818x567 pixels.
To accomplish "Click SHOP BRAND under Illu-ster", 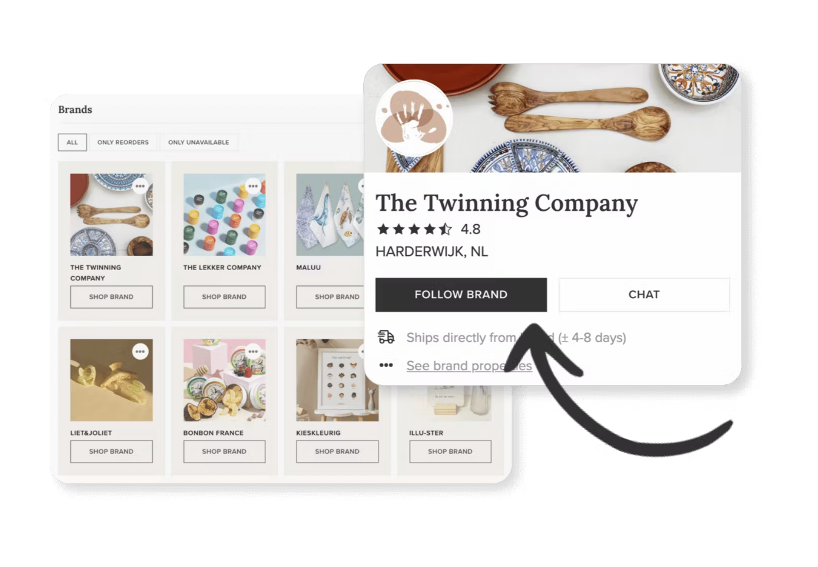I will coord(450,452).
